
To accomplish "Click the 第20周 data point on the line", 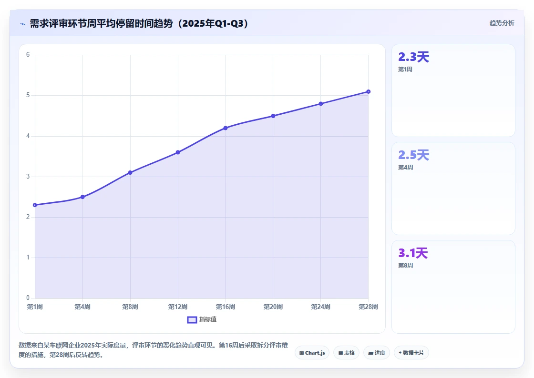I will click(273, 116).
